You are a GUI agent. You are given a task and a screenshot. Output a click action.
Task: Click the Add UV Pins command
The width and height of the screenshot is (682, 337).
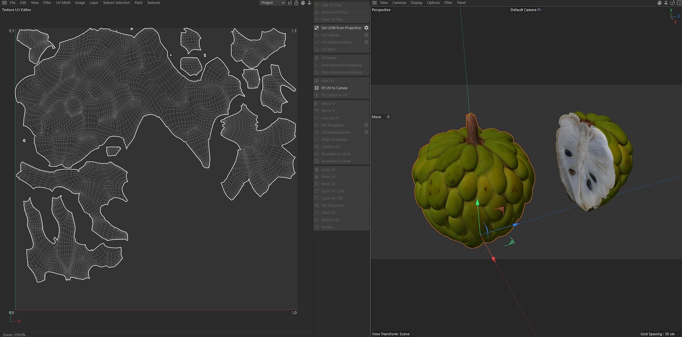[341, 5]
